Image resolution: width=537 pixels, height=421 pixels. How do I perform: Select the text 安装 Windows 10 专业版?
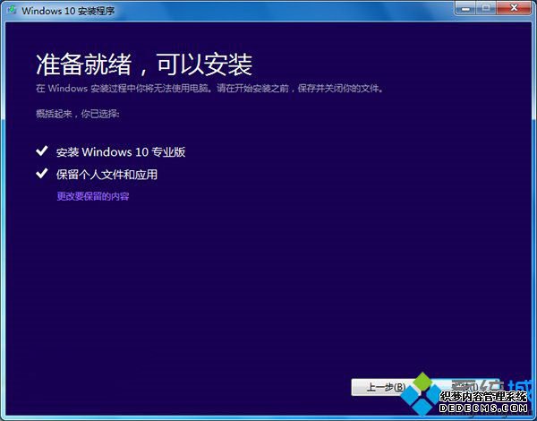[x=121, y=152]
